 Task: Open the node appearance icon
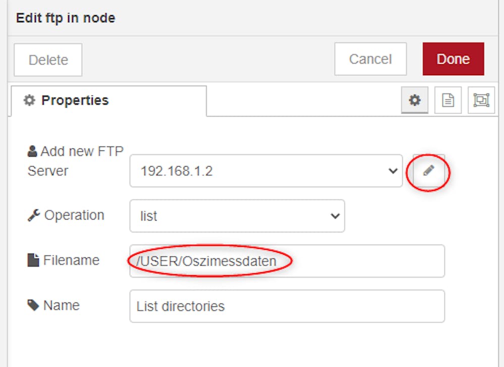tap(481, 100)
